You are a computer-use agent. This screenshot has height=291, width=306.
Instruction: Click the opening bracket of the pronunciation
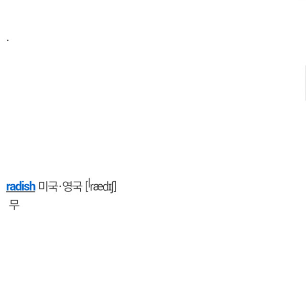click(87, 187)
